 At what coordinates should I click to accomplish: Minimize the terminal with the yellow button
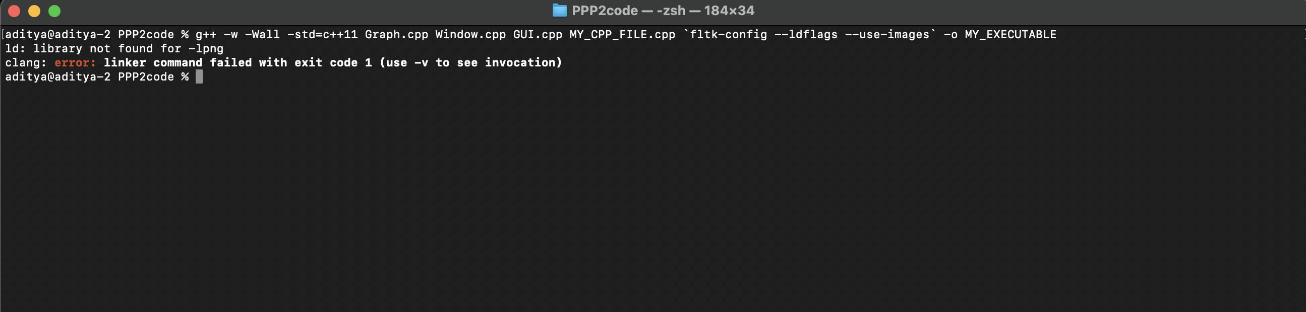point(34,11)
